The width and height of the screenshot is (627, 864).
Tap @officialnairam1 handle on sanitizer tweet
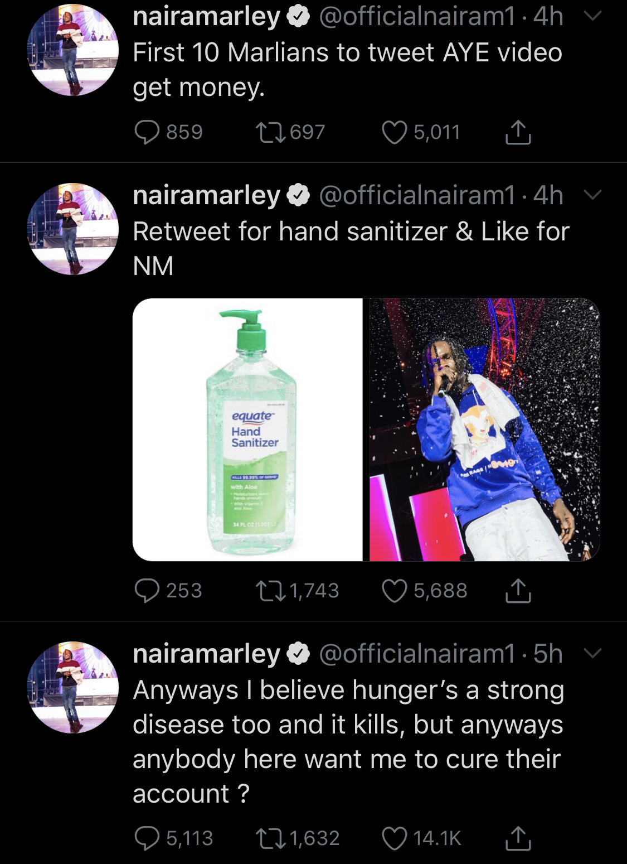tap(417, 195)
